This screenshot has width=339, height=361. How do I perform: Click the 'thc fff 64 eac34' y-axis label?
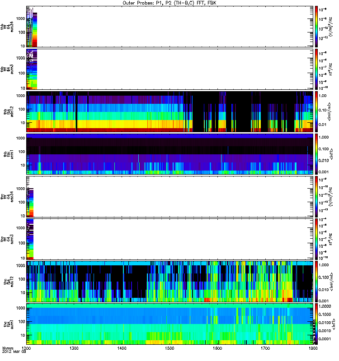tap(7, 197)
